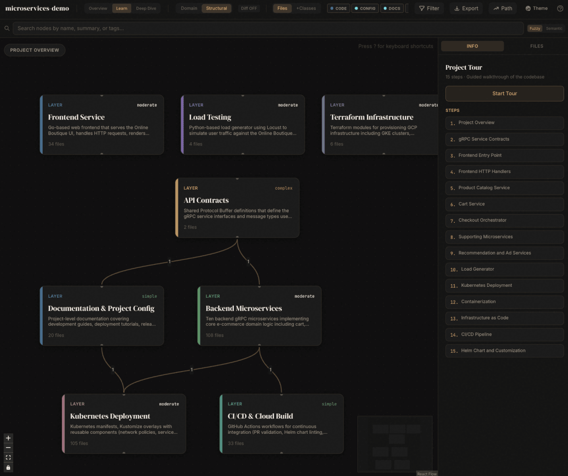The height and width of the screenshot is (476, 568).
Task: Click the node search input field
Action: tap(268, 28)
